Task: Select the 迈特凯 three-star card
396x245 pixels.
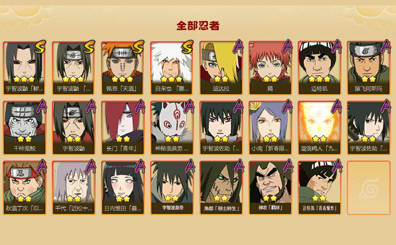Action: [319, 68]
